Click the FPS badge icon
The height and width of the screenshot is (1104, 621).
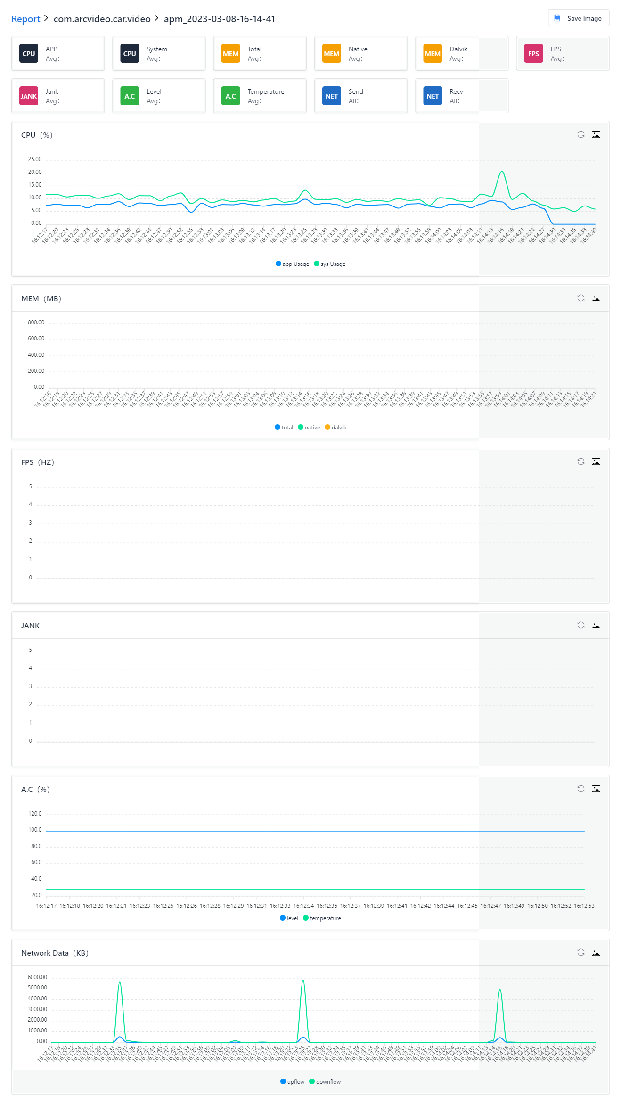pos(534,54)
